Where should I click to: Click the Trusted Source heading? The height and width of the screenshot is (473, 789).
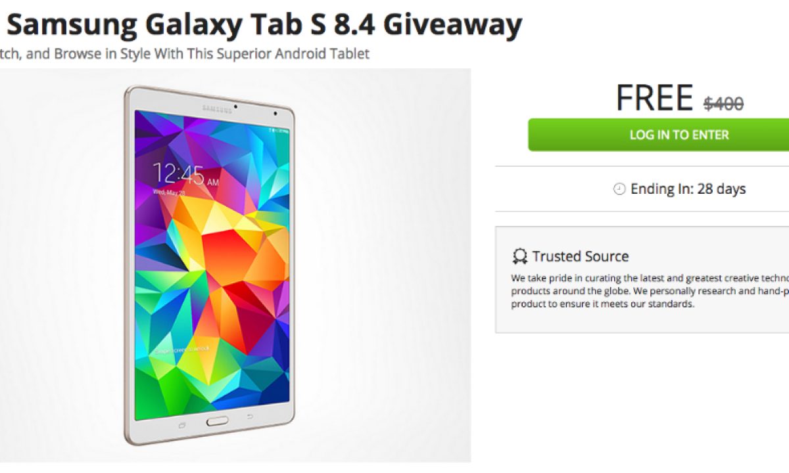coord(581,256)
